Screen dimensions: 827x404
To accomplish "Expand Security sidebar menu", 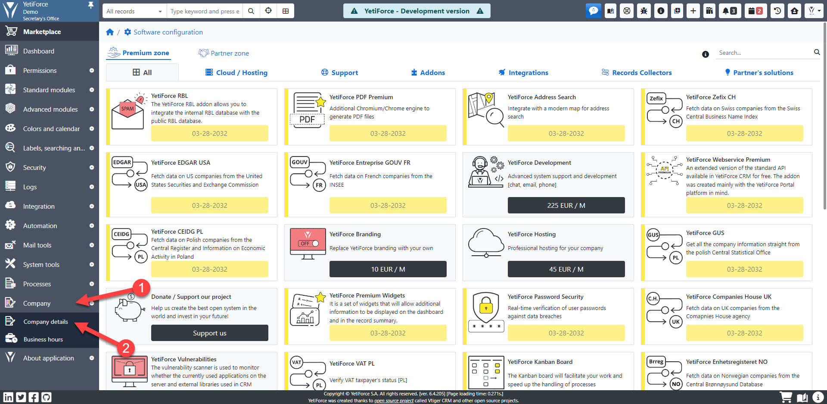I will pos(50,168).
